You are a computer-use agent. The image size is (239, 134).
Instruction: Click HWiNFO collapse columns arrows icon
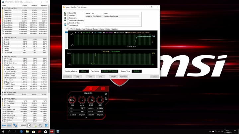[9, 125]
